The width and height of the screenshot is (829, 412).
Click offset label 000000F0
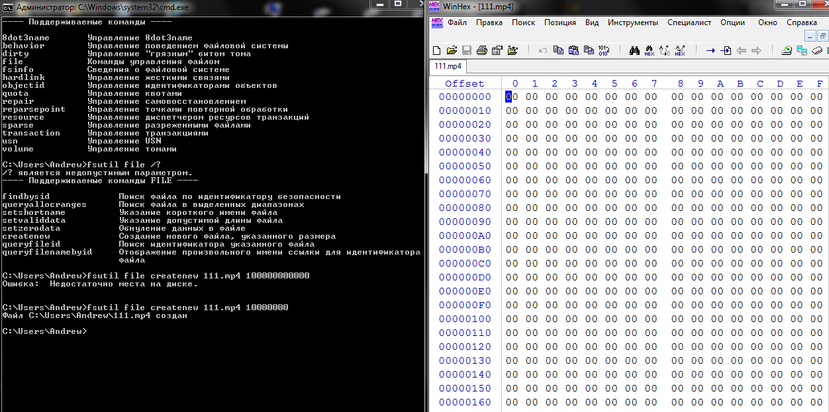465,305
